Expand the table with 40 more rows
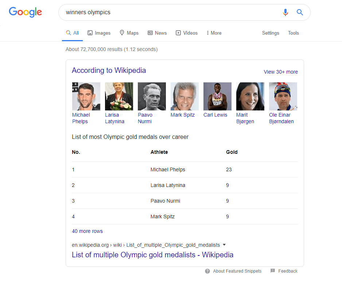Image resolution: width=342 pixels, height=281 pixels. [x=87, y=231]
